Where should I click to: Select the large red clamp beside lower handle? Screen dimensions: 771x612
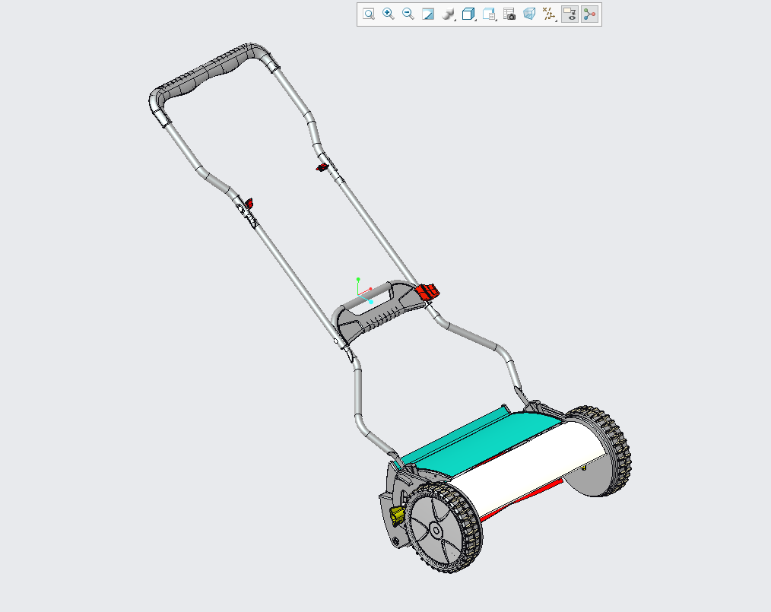click(427, 292)
